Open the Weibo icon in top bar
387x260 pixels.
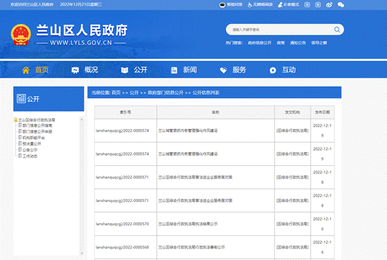[x=329, y=5]
